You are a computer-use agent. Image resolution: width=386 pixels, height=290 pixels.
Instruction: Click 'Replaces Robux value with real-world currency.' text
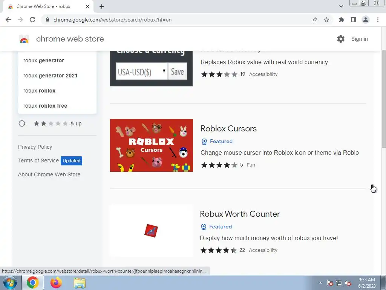(x=265, y=62)
